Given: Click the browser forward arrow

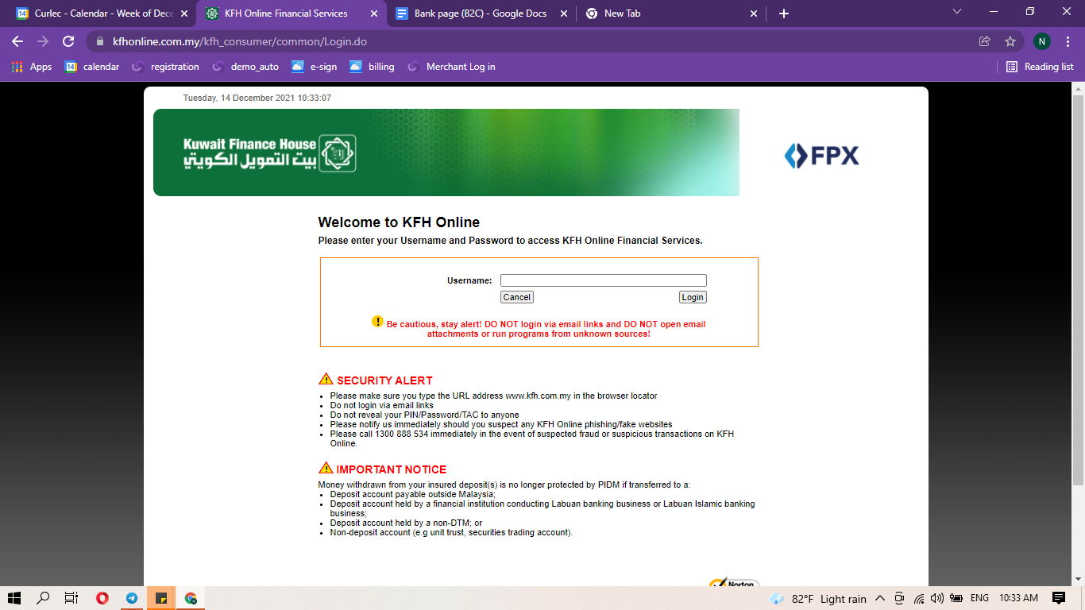Looking at the screenshot, I should [43, 41].
